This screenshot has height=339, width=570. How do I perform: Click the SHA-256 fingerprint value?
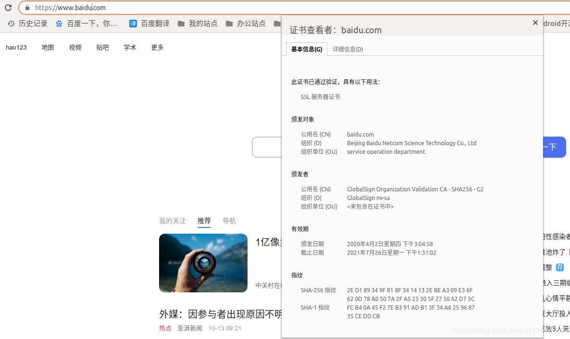point(411,295)
